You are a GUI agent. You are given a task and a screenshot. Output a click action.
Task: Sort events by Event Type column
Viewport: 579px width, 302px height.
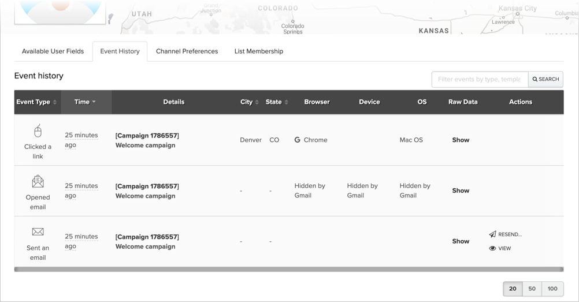37,102
